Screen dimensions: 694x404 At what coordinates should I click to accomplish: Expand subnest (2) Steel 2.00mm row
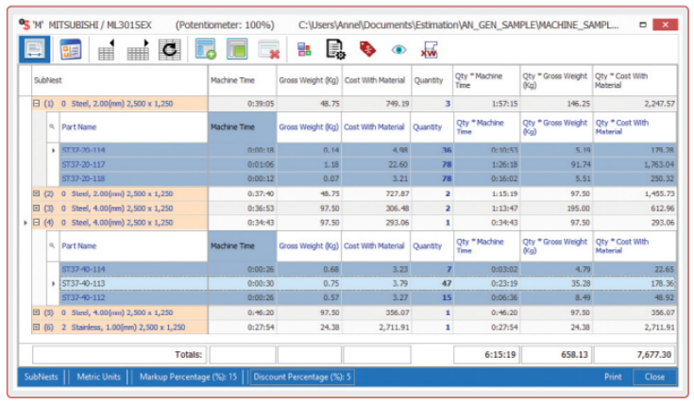36,193
